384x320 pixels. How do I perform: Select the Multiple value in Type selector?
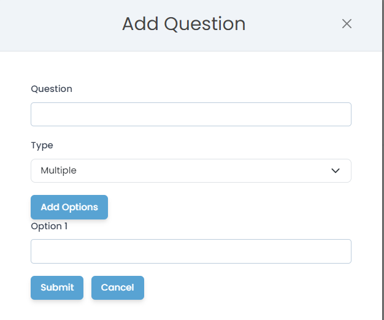pos(59,171)
